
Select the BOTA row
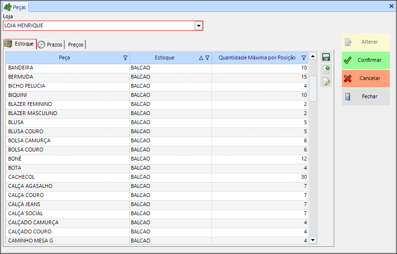click(x=157, y=168)
